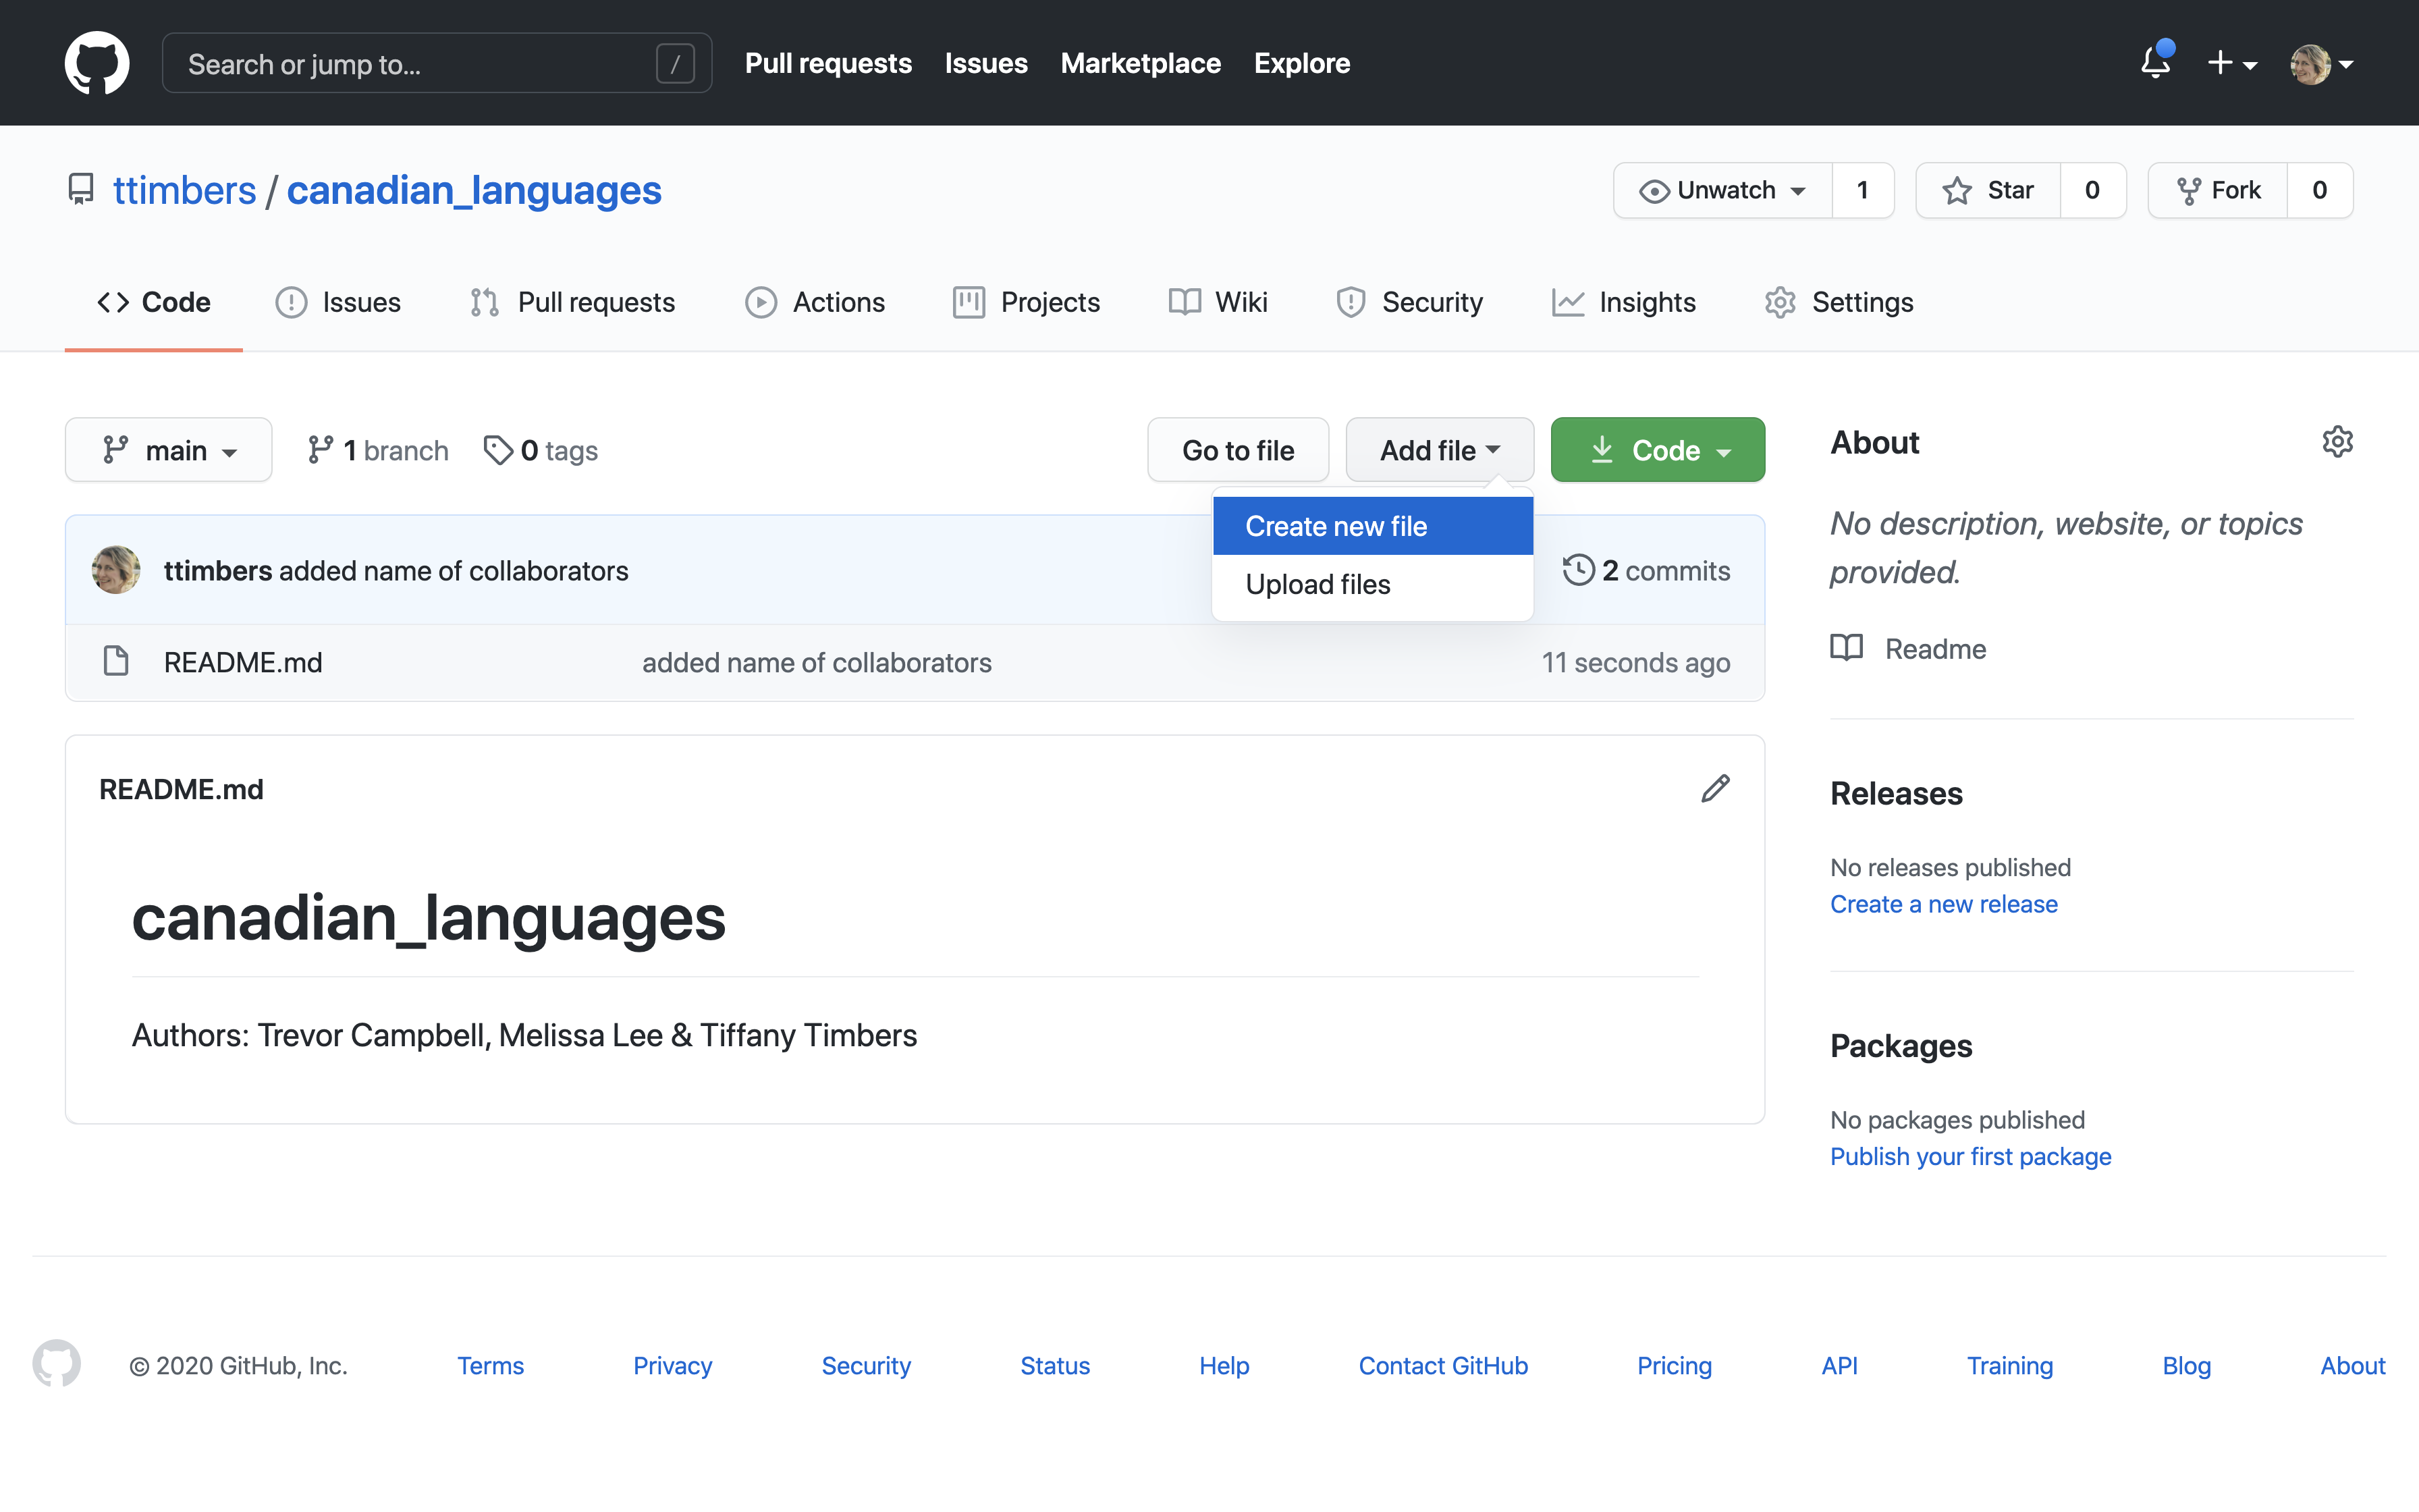Click the canadian_languages repo title link
Image resolution: width=2419 pixels, height=1512 pixels.
(474, 190)
